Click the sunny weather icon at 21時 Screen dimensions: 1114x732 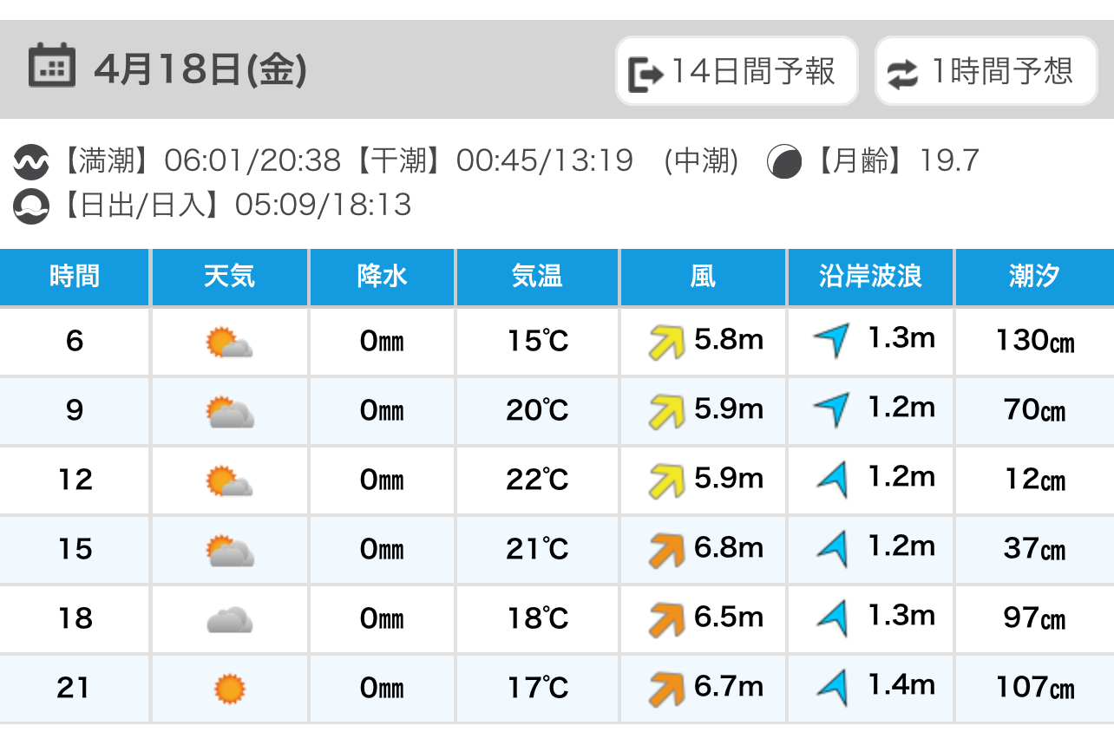230,690
